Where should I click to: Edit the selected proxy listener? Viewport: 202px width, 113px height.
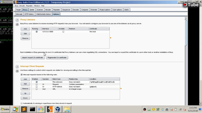[25, 34]
